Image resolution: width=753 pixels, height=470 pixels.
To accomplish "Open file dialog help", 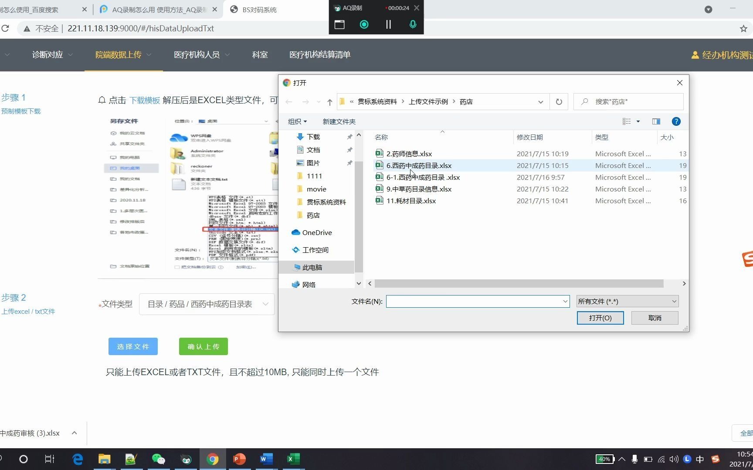I will (x=676, y=121).
